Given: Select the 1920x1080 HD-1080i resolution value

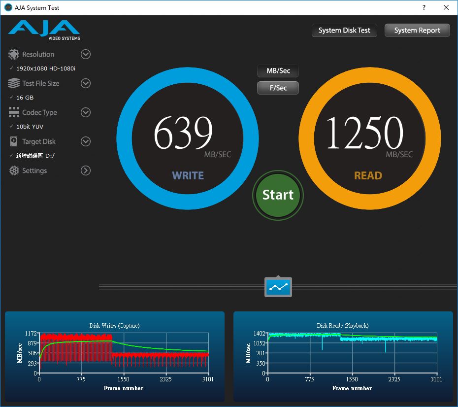Looking at the screenshot, I should coord(46,68).
